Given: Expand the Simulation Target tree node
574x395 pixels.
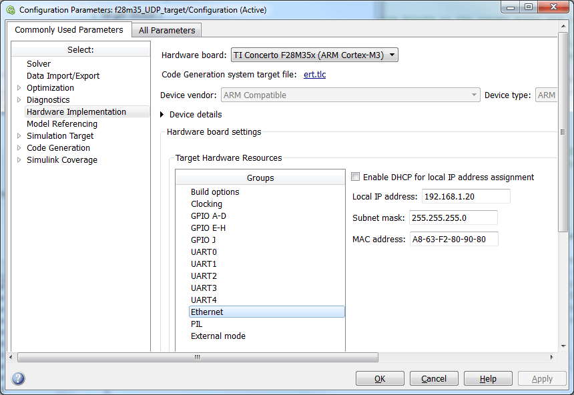Looking at the screenshot, I should pyautogui.click(x=19, y=136).
